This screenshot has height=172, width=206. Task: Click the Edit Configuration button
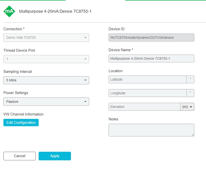tap(21, 122)
